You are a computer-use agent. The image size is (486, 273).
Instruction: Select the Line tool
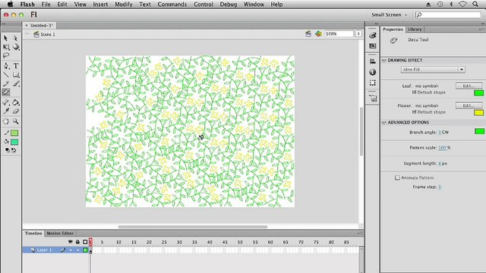pos(6,75)
